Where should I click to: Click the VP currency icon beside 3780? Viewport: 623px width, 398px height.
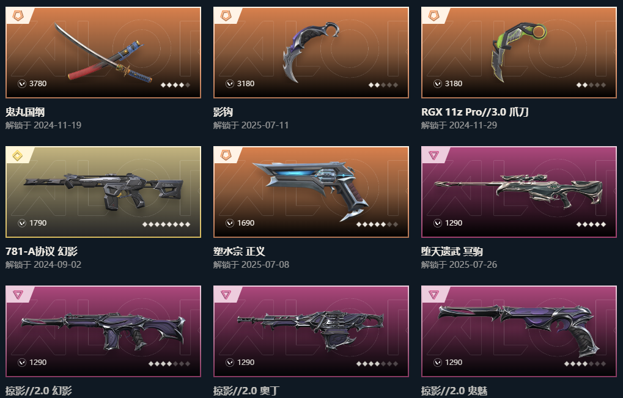coord(22,84)
